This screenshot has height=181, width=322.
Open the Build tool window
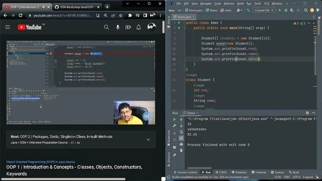click(x=294, y=172)
